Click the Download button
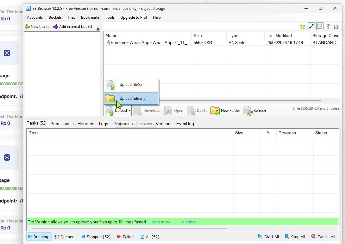Viewport: 345px width, 244px height. (x=147, y=111)
